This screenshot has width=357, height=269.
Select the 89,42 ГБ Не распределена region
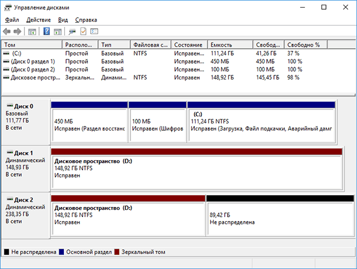280,216
